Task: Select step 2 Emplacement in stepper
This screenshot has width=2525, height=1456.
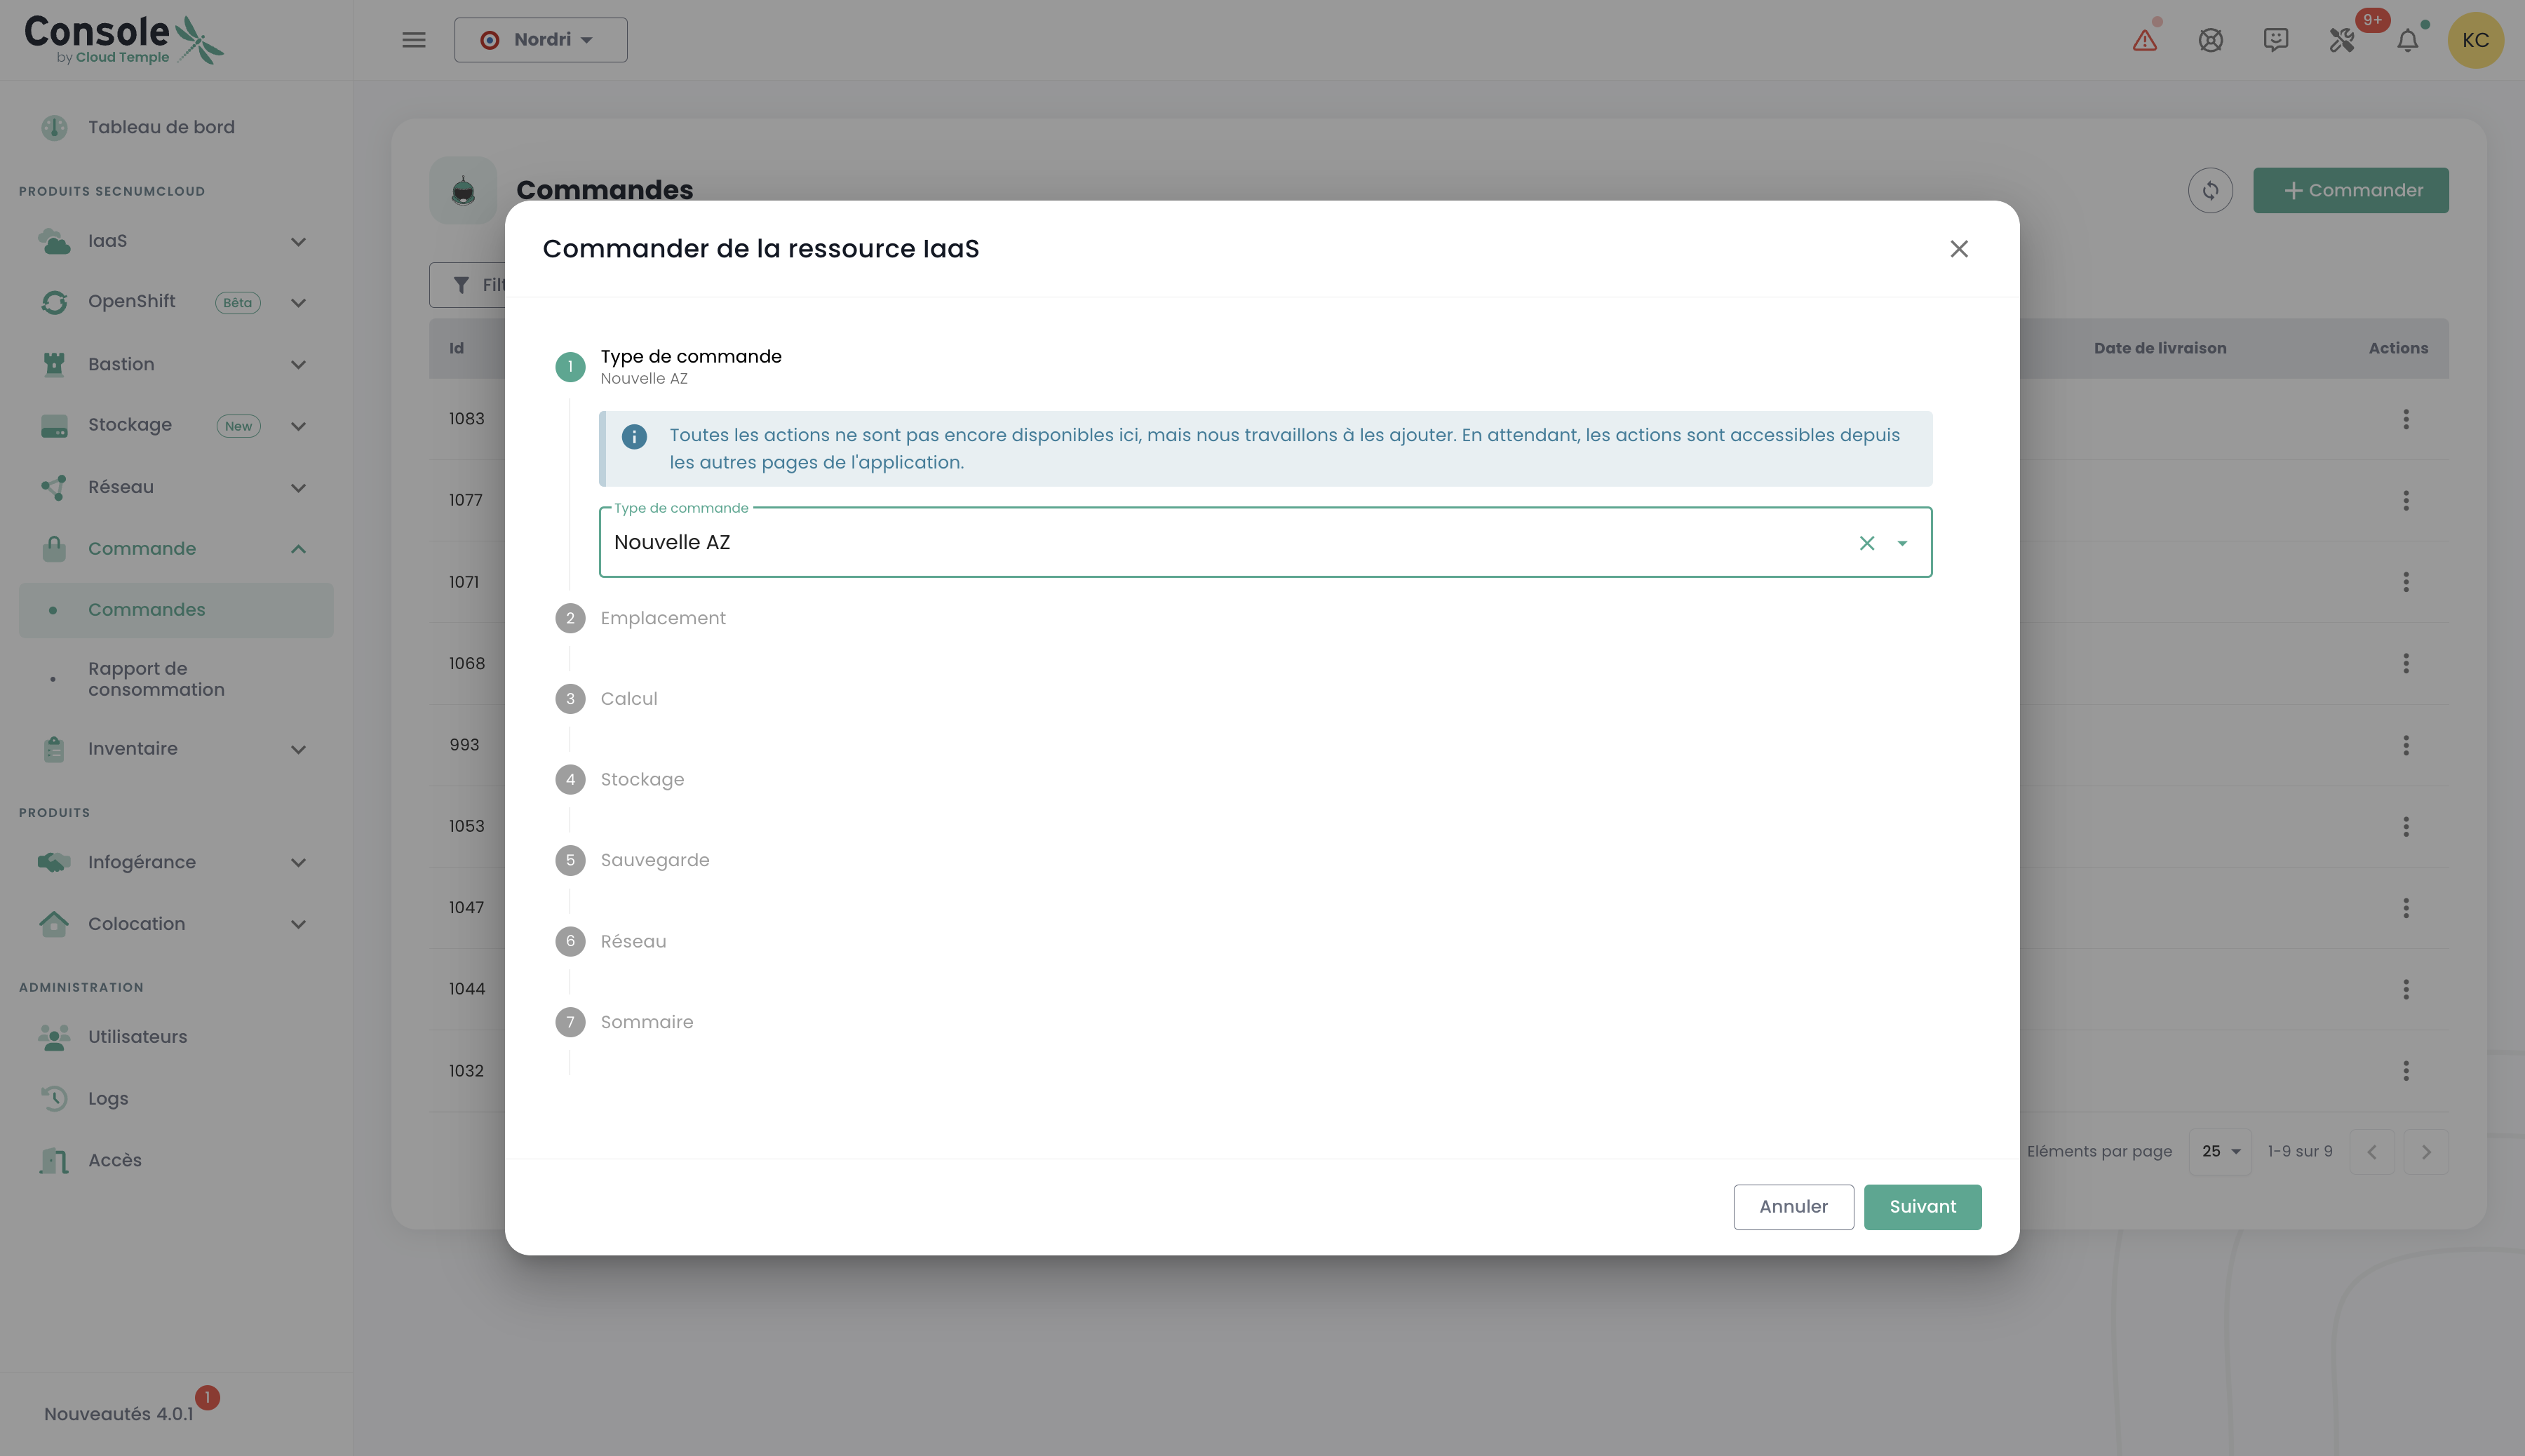Action: pos(662,618)
